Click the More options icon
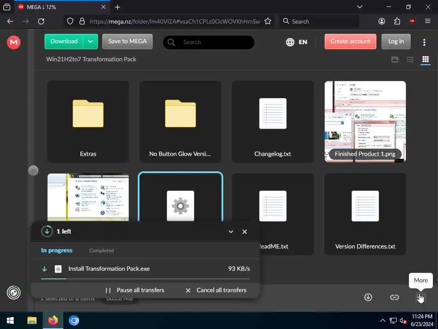 click(420, 297)
